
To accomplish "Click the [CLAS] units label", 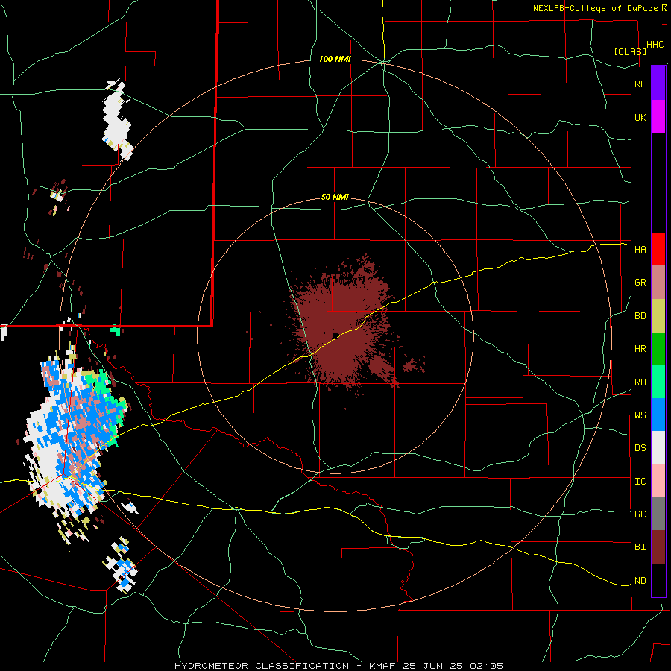I will click(x=630, y=51).
